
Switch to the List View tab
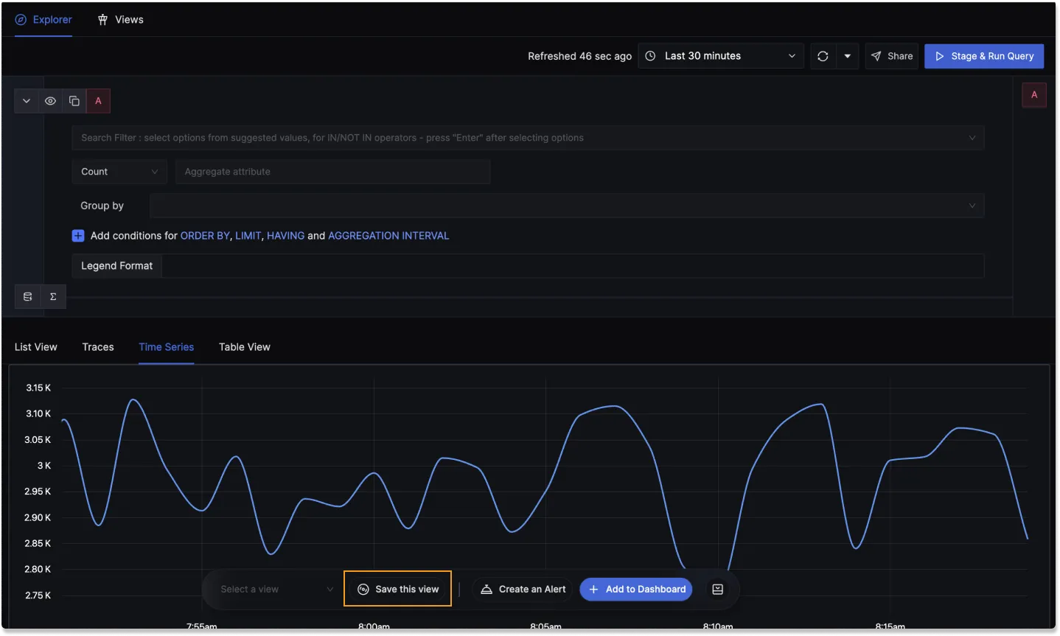click(36, 347)
